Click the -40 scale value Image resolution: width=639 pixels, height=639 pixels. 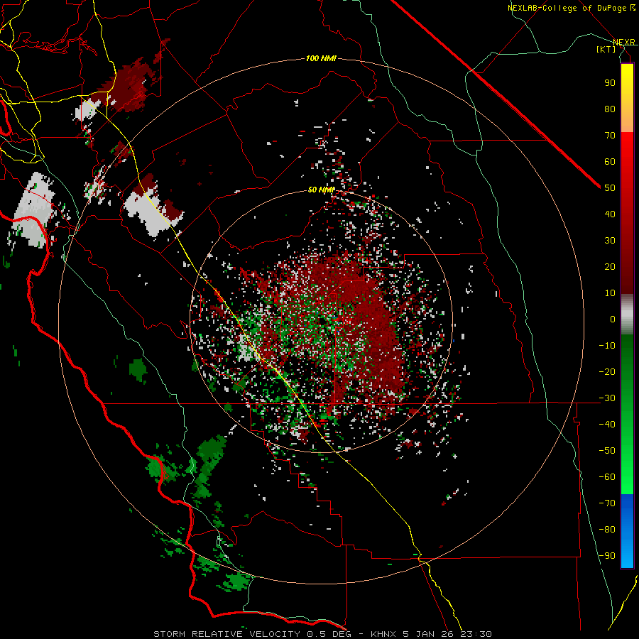(607, 425)
